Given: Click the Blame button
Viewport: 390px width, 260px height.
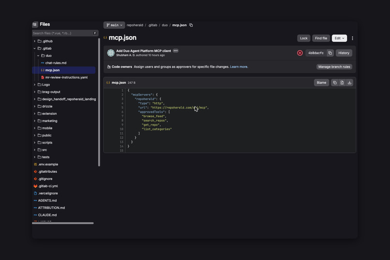Looking at the screenshot, I should tap(321, 83).
